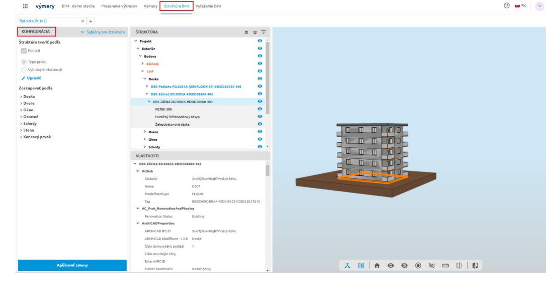Viewport: 546px width, 290px height.
Task: Toggle properties list panel in viewer toolbar
Action: (x=361, y=265)
